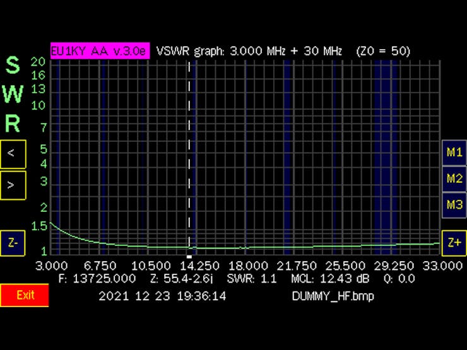This screenshot has width=467, height=350.
Task: Click the 3.000 frequency axis label
Action: 52,265
